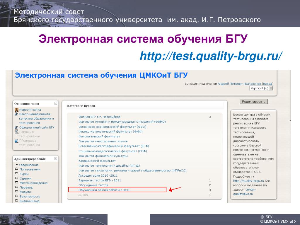Follow the http://quality-brgu.ru link
This screenshot has height=225, width=300.
(x=248, y=181)
